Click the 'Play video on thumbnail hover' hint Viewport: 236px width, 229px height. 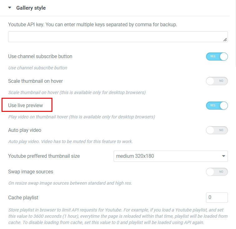click(81, 117)
